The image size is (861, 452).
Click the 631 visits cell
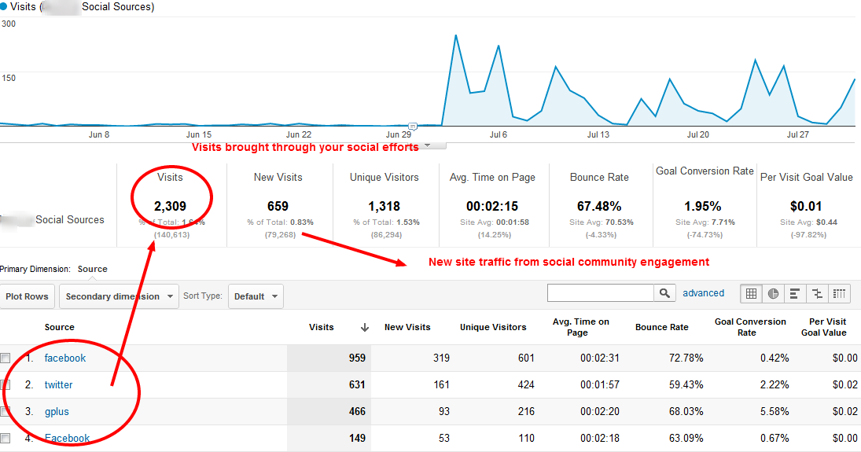[x=357, y=385]
